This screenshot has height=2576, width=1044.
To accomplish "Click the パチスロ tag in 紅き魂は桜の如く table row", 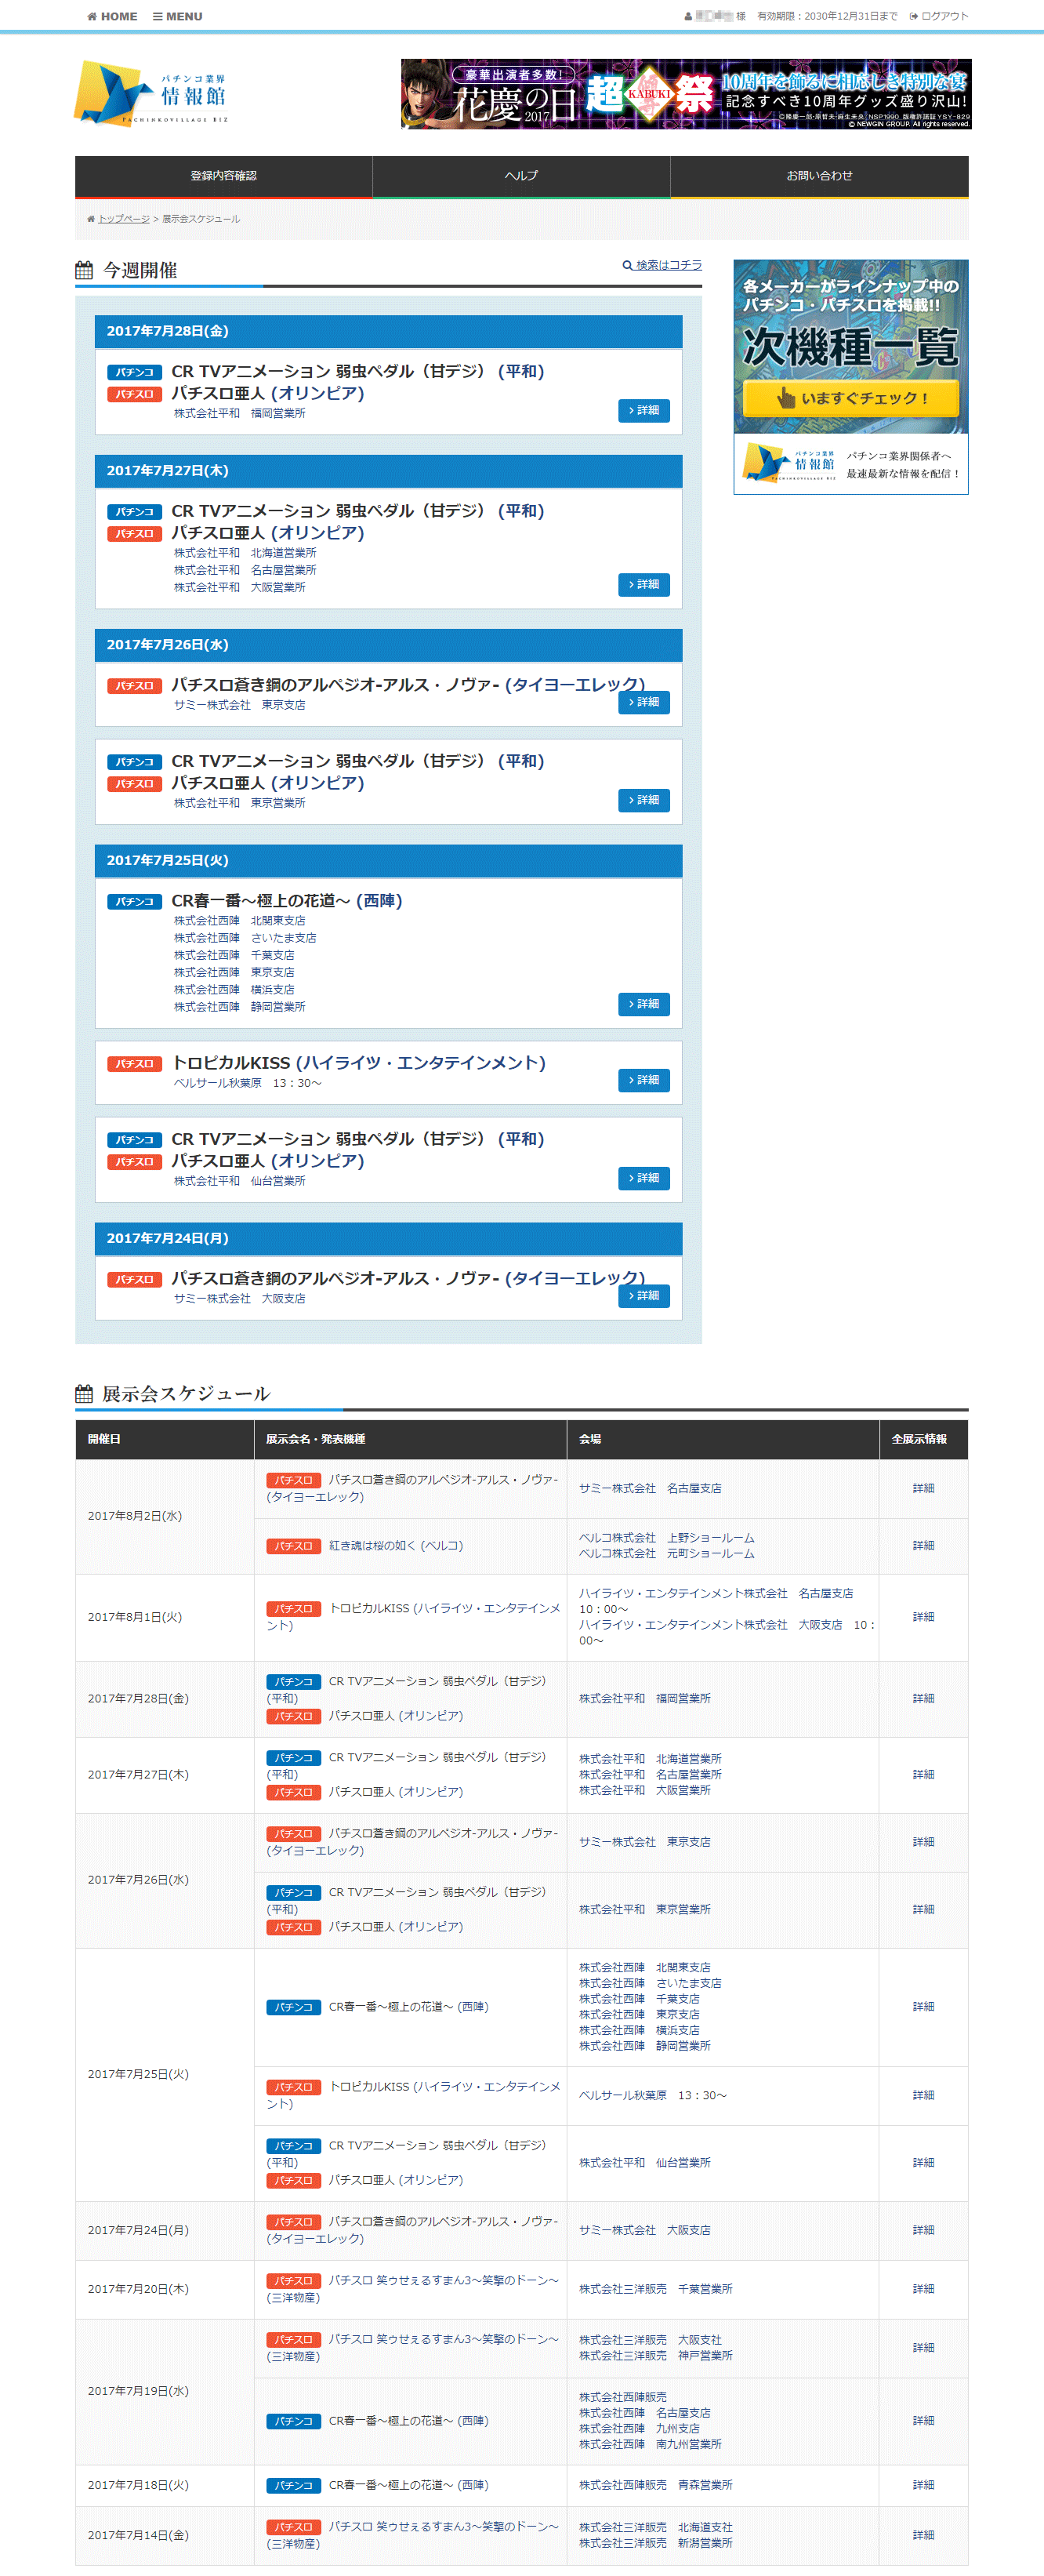I will coord(294,1546).
